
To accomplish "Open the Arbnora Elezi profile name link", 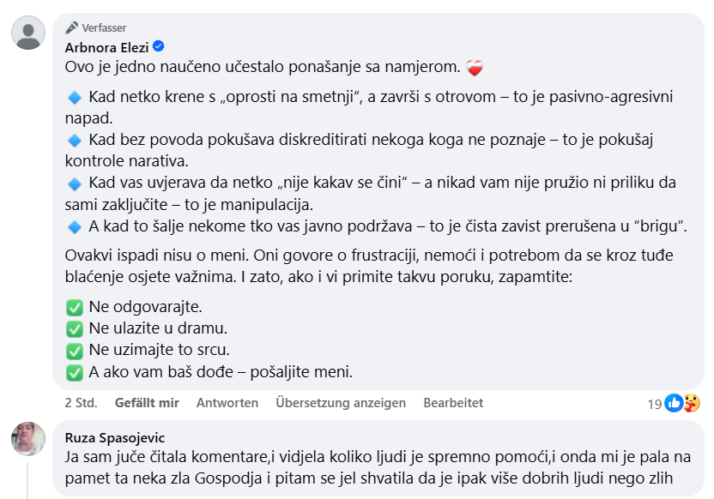I will [x=107, y=46].
